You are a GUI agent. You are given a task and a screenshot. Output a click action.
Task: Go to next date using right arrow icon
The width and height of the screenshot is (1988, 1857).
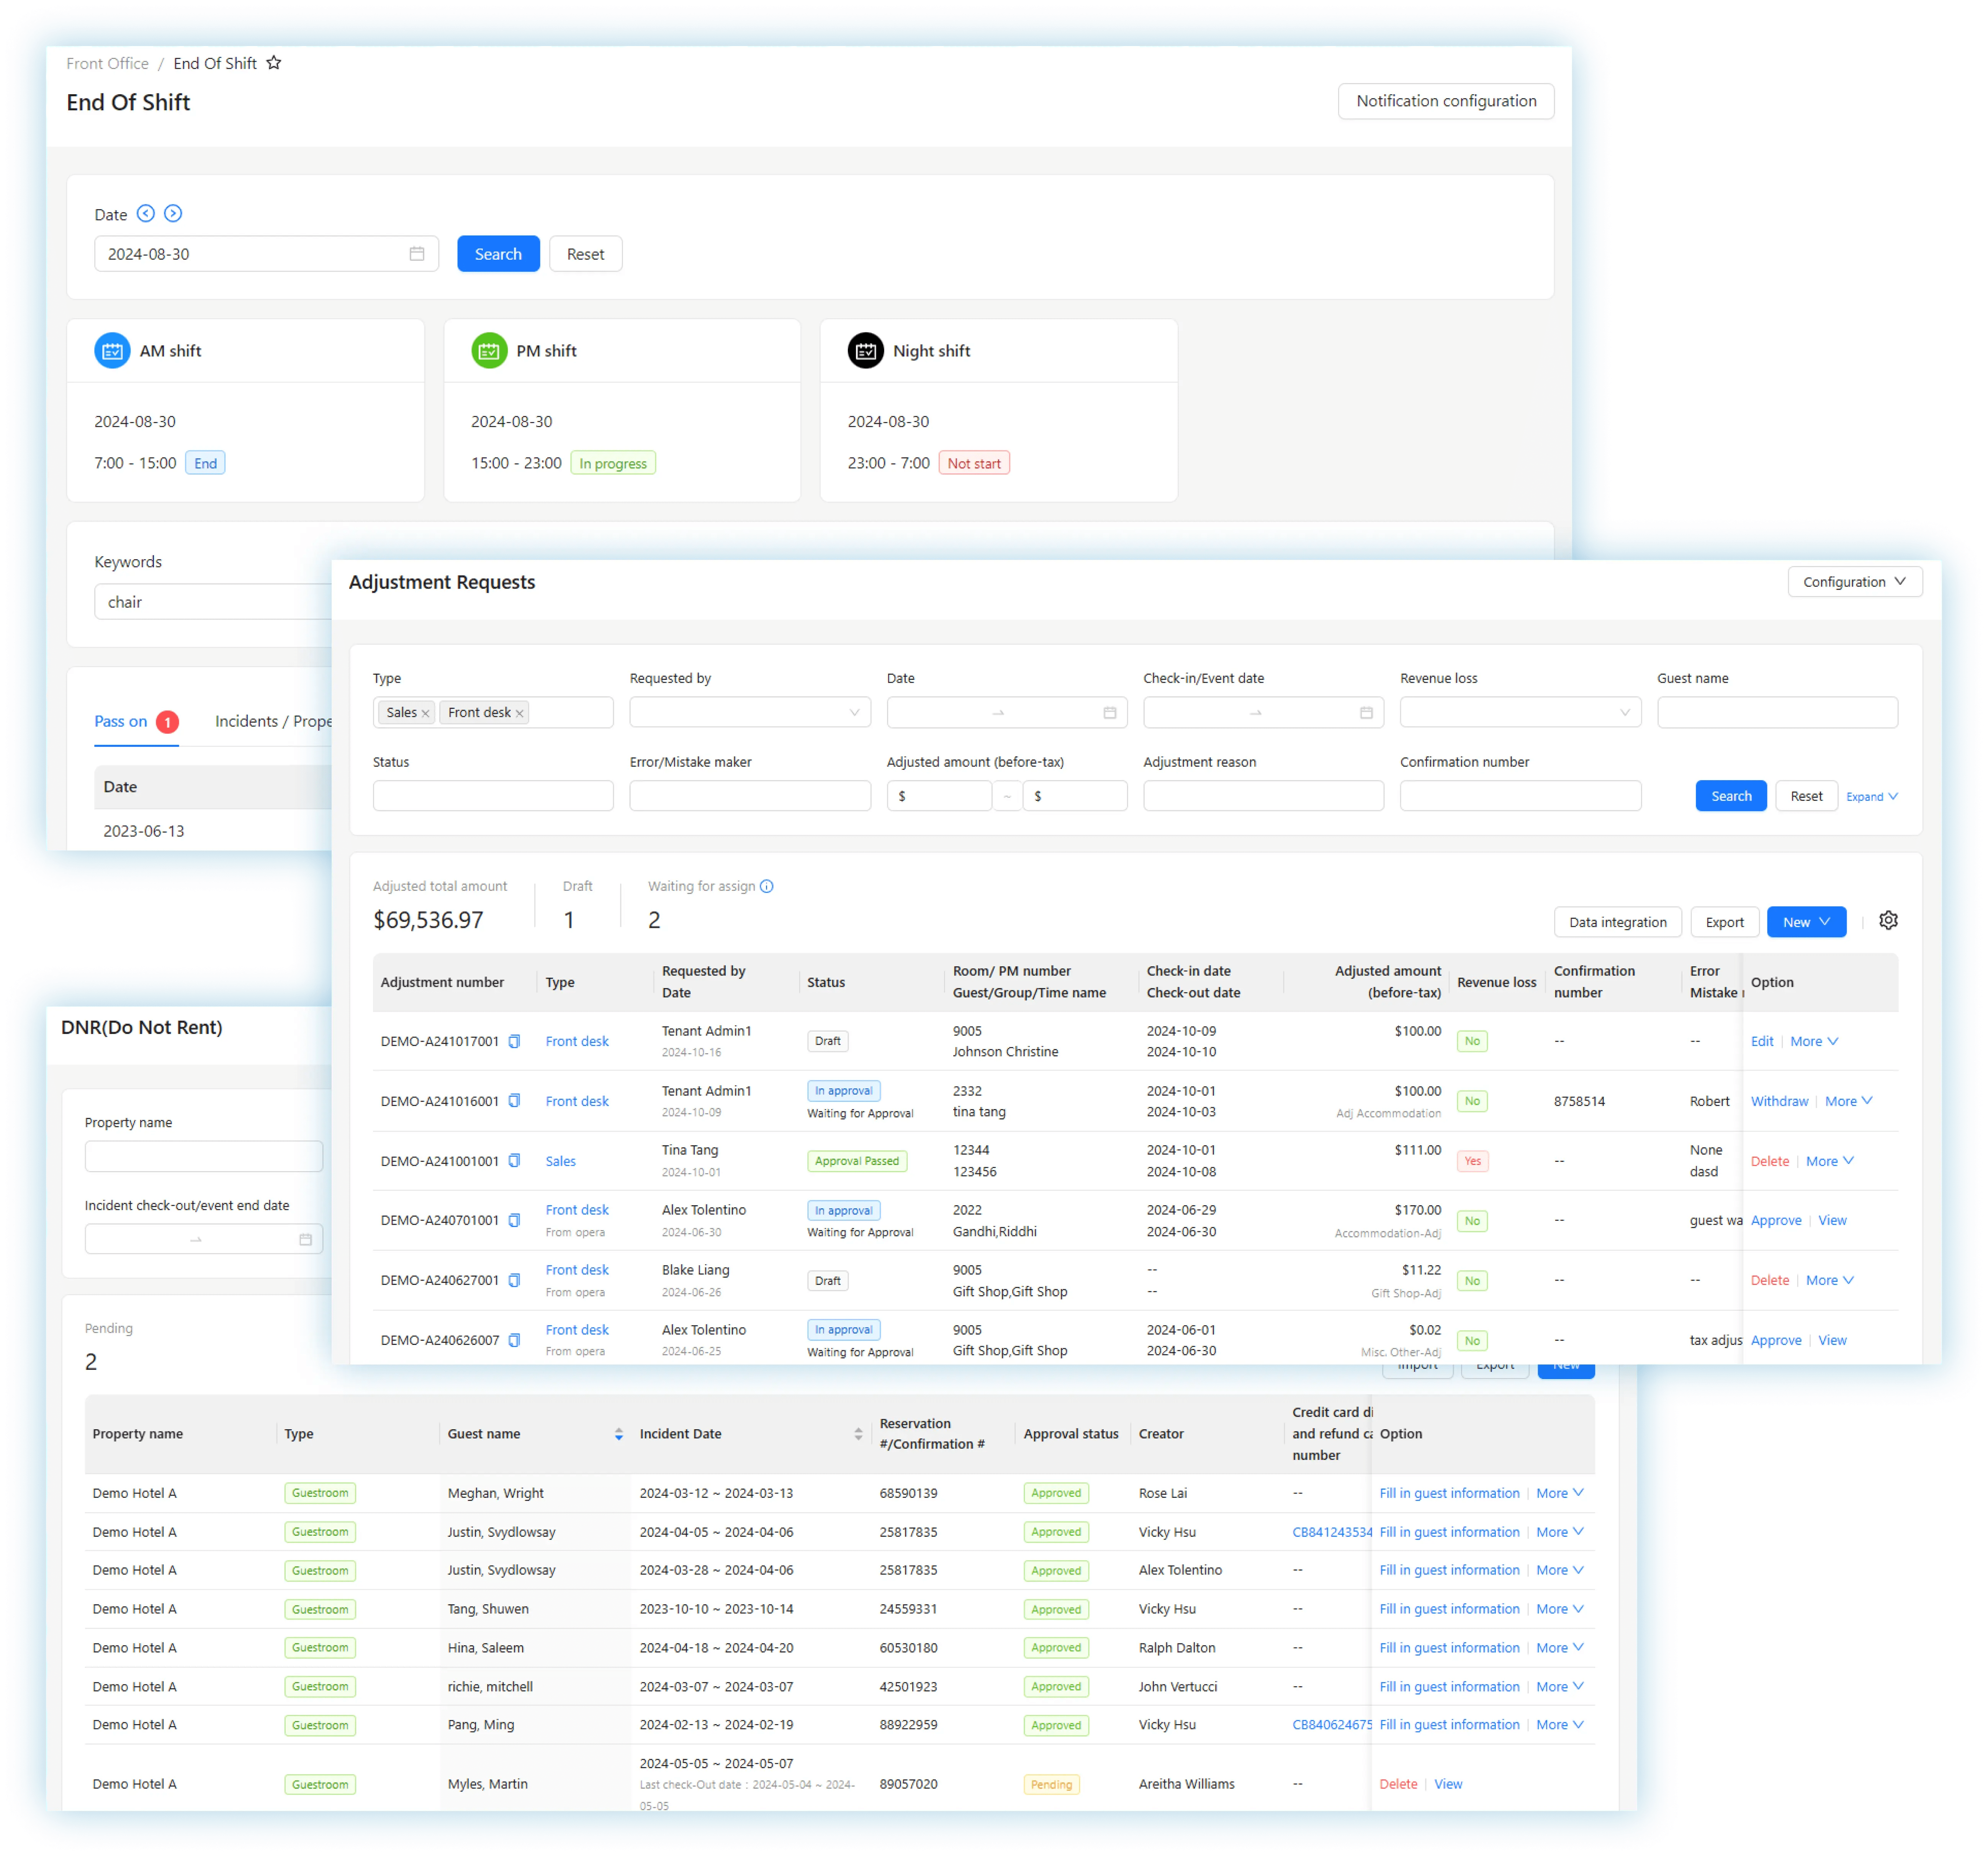click(173, 213)
